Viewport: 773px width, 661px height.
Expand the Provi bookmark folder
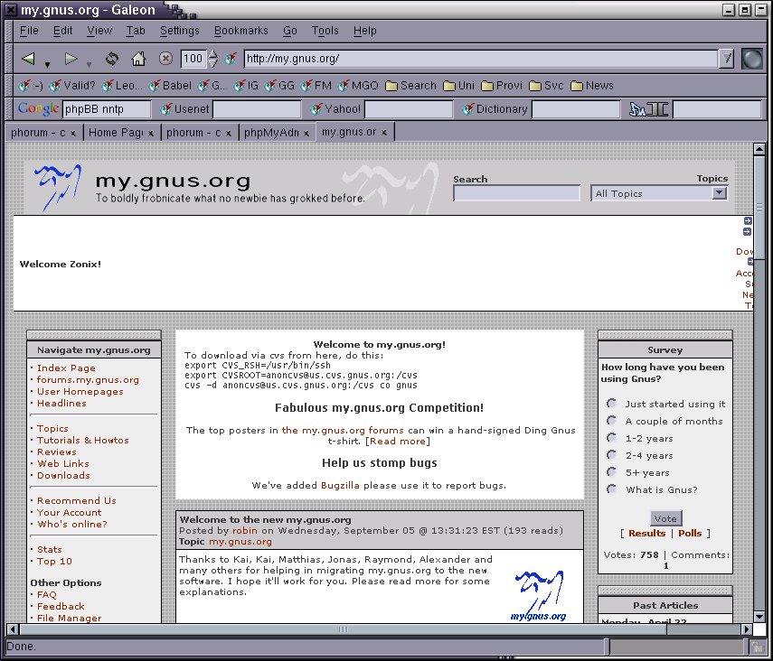pos(502,86)
